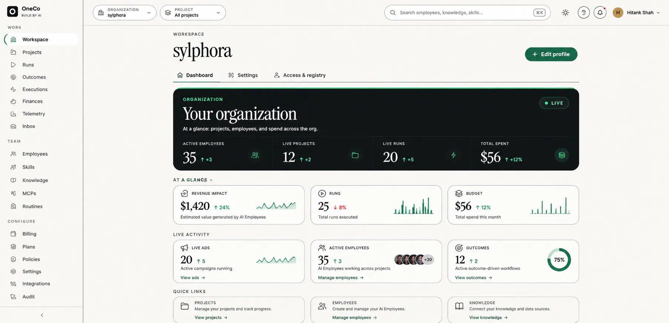Click the Revenue Impact sparkline chart
Screen dimensions: 669x323
pos(276,206)
